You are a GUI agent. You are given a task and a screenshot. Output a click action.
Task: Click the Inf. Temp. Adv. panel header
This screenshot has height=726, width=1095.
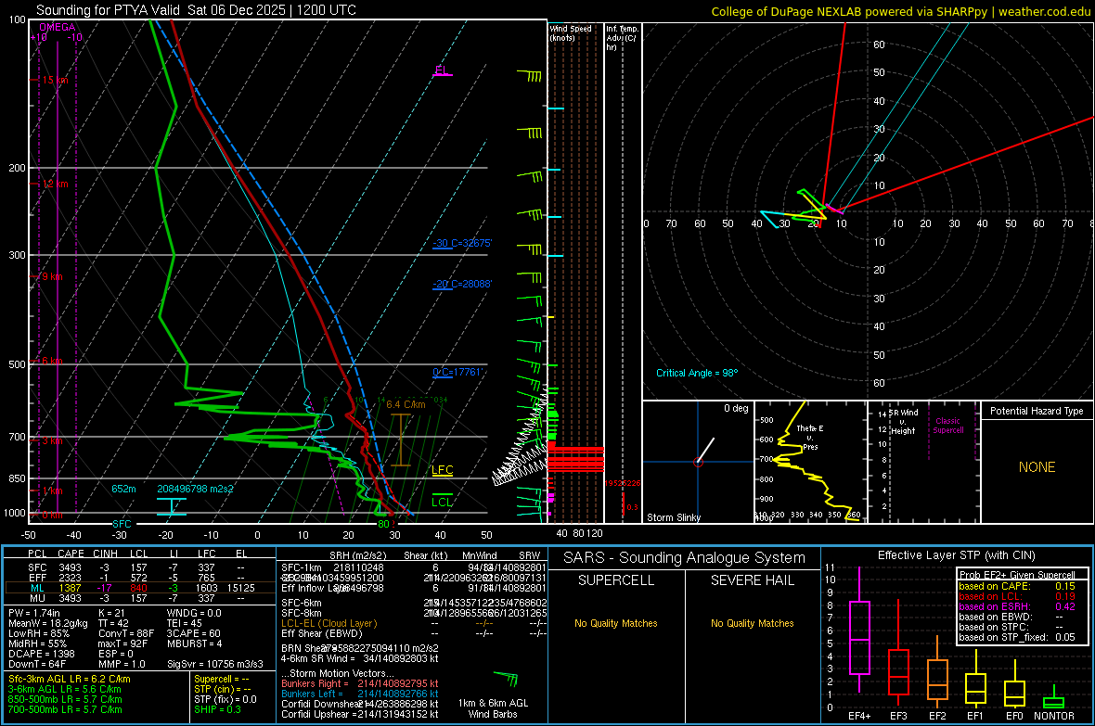click(622, 38)
